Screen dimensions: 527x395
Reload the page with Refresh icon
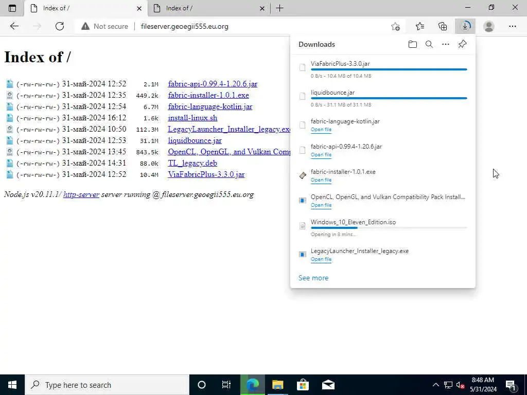[x=60, y=26]
